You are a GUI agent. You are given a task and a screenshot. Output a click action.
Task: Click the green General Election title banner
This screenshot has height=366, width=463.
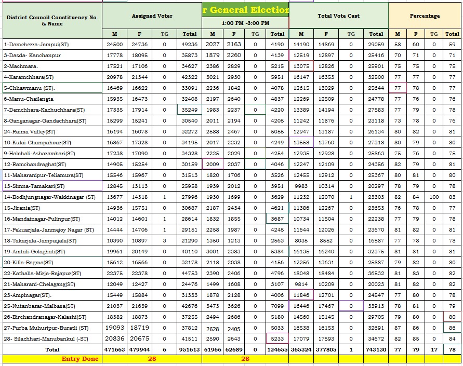click(245, 10)
